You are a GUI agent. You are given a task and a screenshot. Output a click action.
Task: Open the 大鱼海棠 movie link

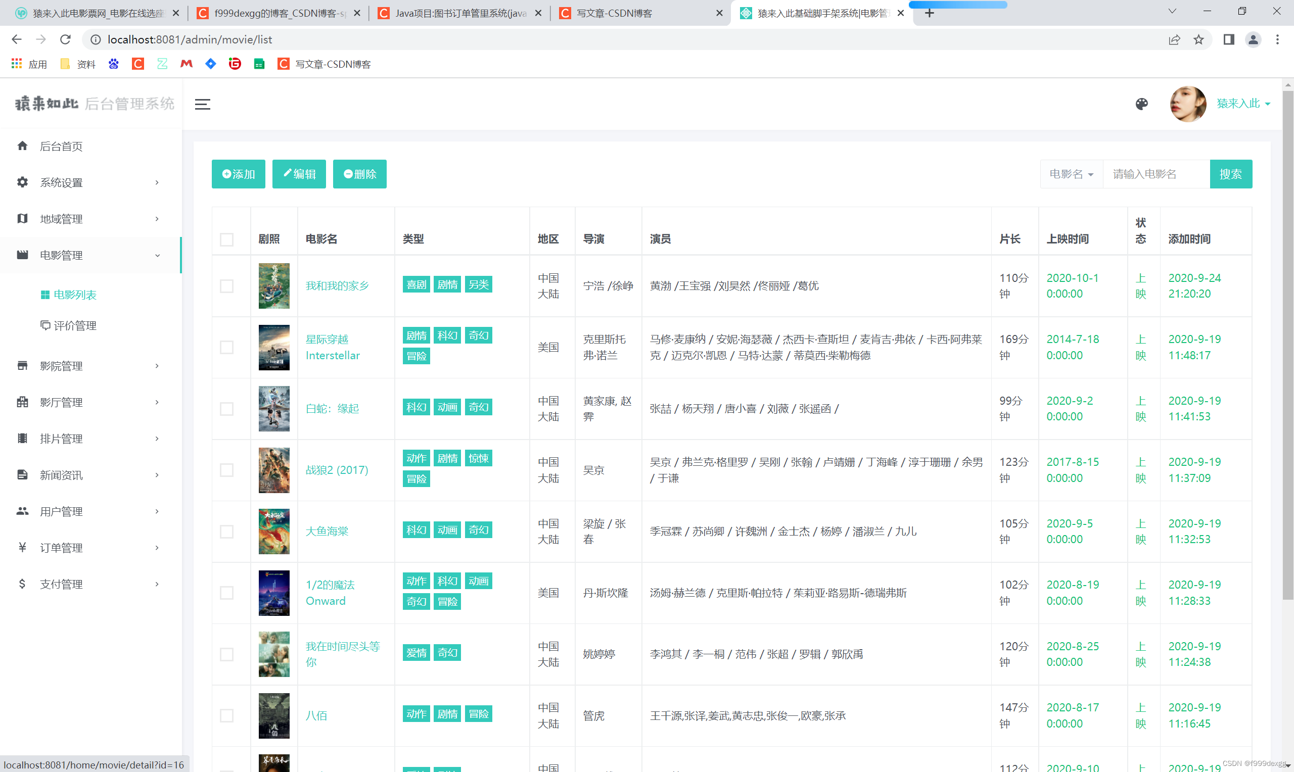click(327, 531)
